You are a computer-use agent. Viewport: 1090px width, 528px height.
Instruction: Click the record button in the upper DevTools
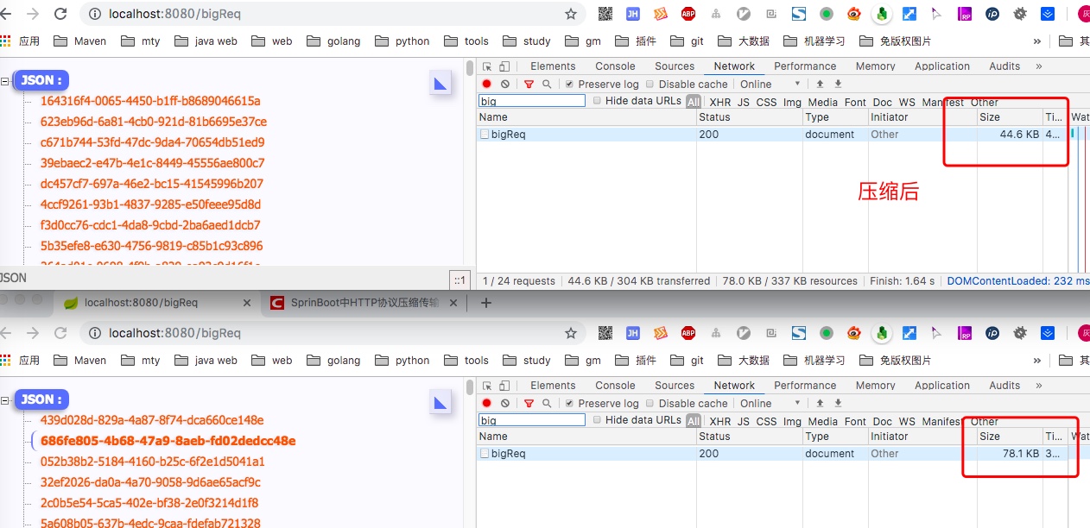[x=487, y=85]
